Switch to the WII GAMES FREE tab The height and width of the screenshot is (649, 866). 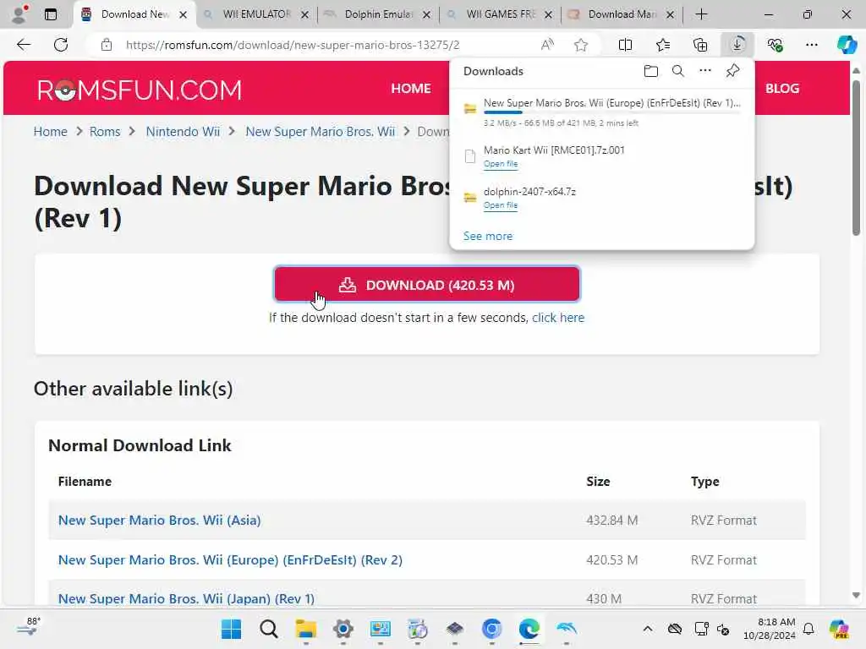(501, 14)
